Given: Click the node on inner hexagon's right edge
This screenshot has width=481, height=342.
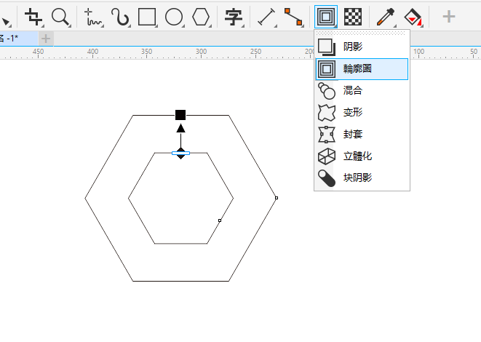Looking at the screenshot, I should [220, 220].
